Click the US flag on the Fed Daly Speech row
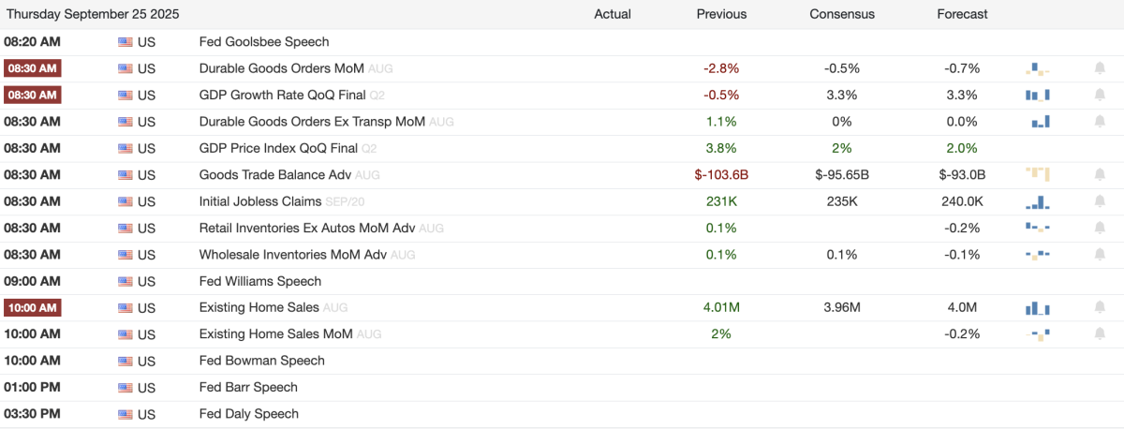 coord(126,414)
